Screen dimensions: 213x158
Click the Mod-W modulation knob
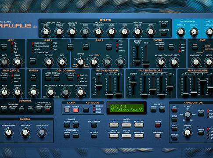click(194, 32)
